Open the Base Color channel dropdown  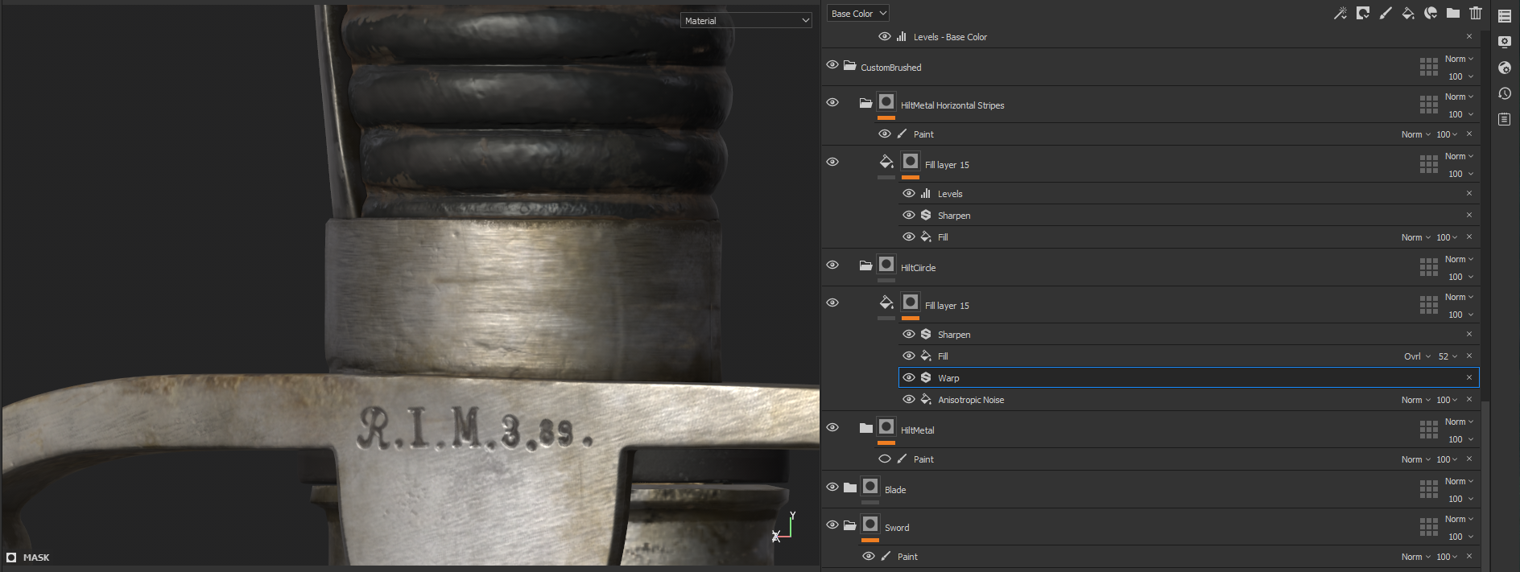coord(858,14)
